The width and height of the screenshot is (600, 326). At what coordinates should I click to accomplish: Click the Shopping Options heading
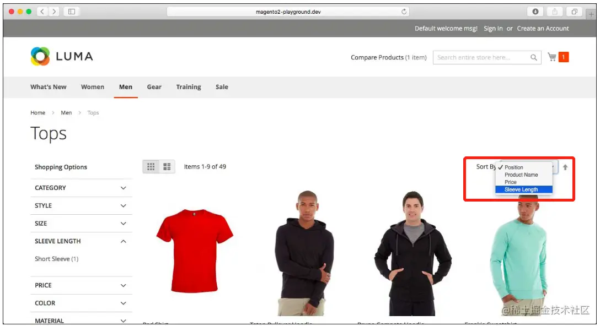coord(61,167)
